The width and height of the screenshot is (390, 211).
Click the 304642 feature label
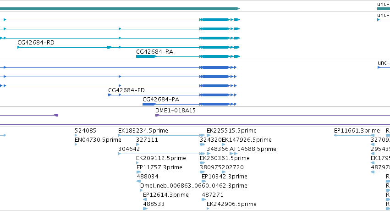[x=129, y=149]
